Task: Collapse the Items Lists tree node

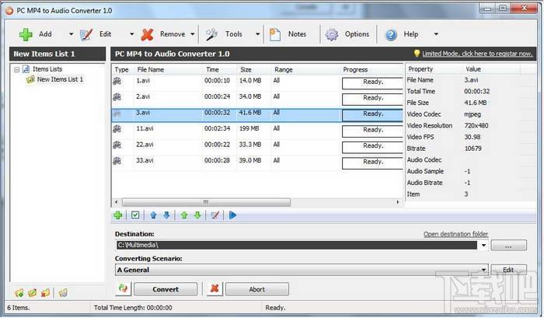Action: point(16,70)
